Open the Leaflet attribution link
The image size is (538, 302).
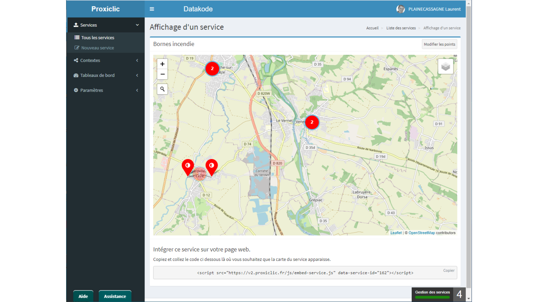tap(396, 233)
